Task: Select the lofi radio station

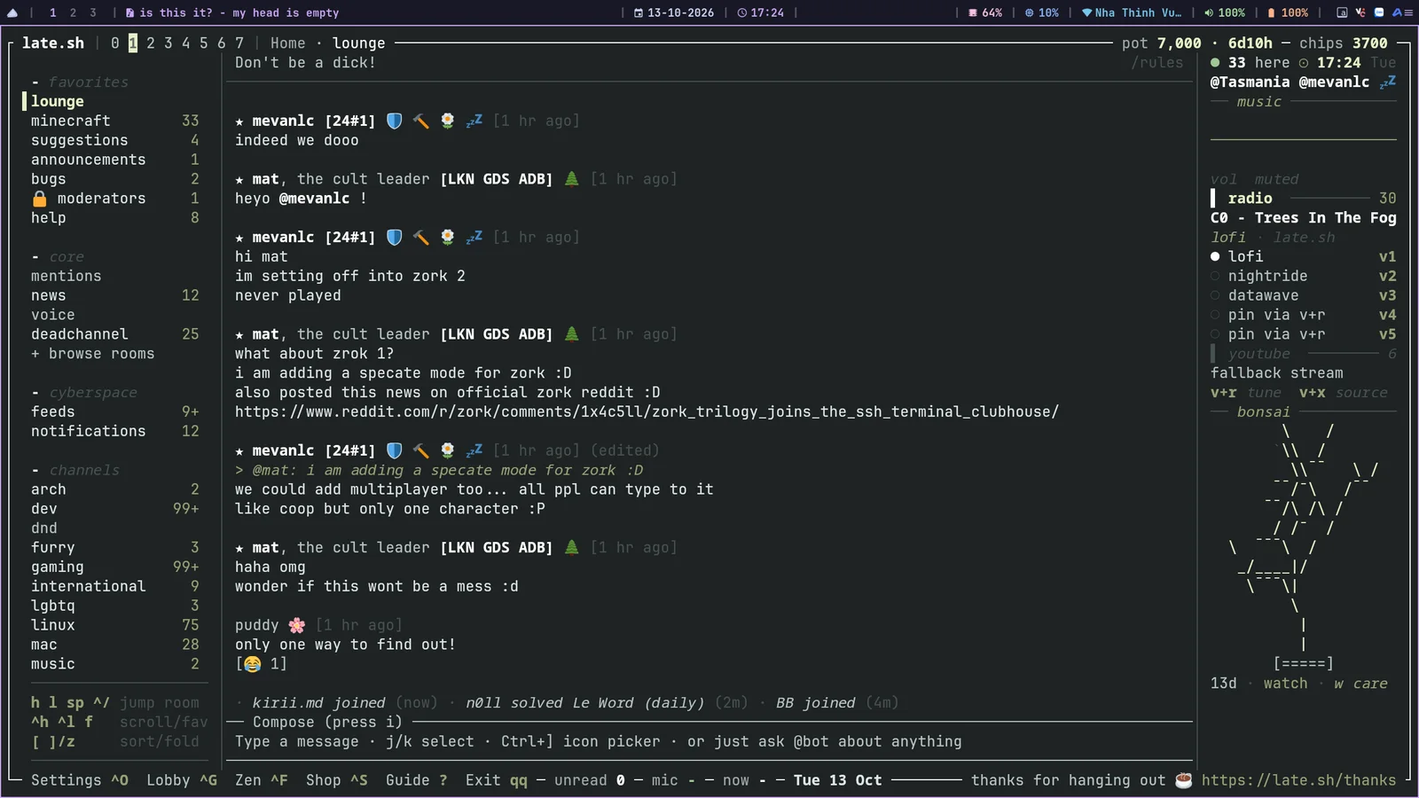Action: pyautogui.click(x=1303, y=256)
